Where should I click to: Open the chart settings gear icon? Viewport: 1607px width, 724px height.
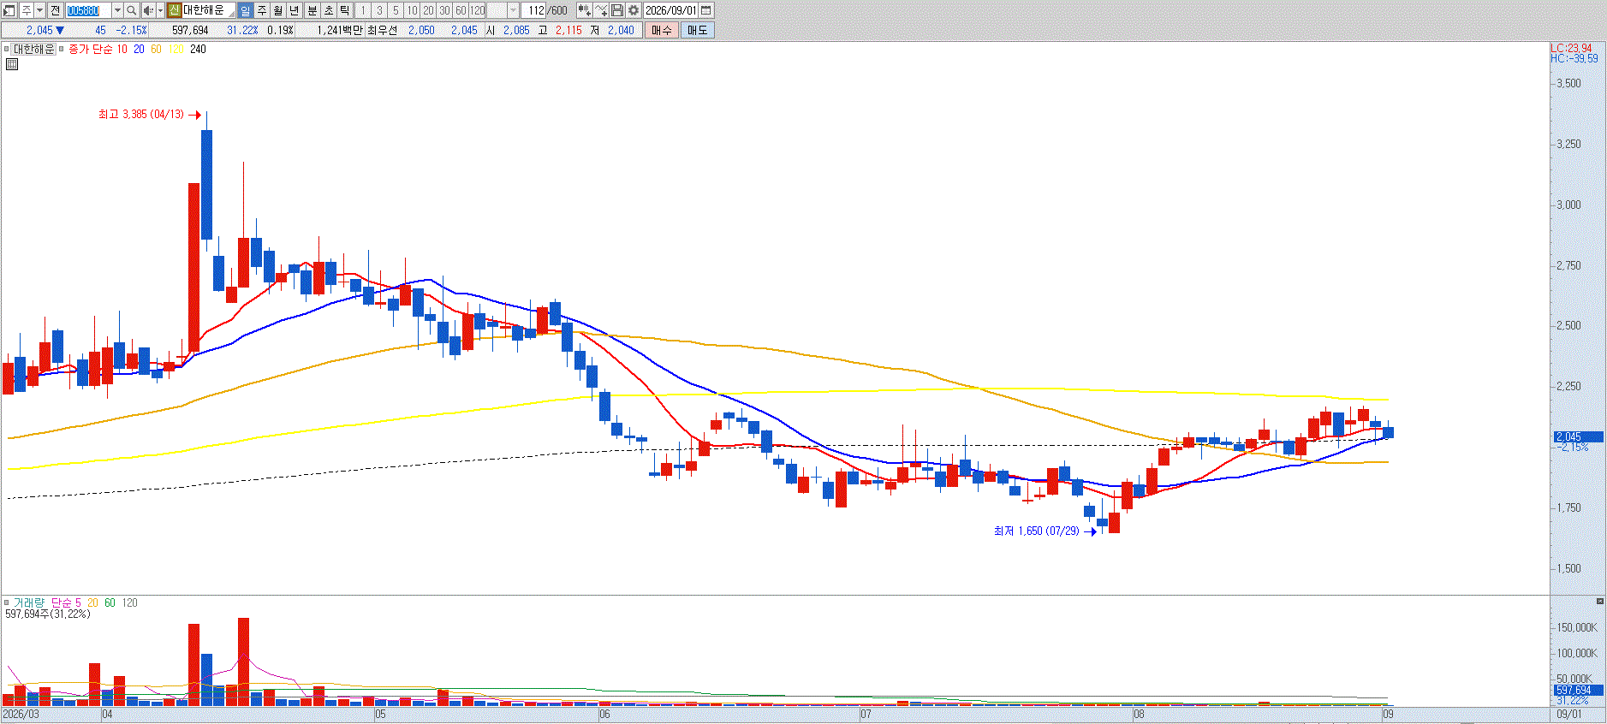coord(633,10)
